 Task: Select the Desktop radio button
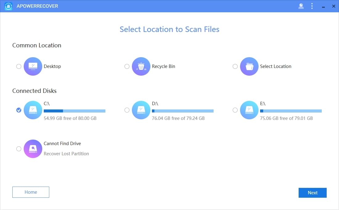(x=19, y=66)
